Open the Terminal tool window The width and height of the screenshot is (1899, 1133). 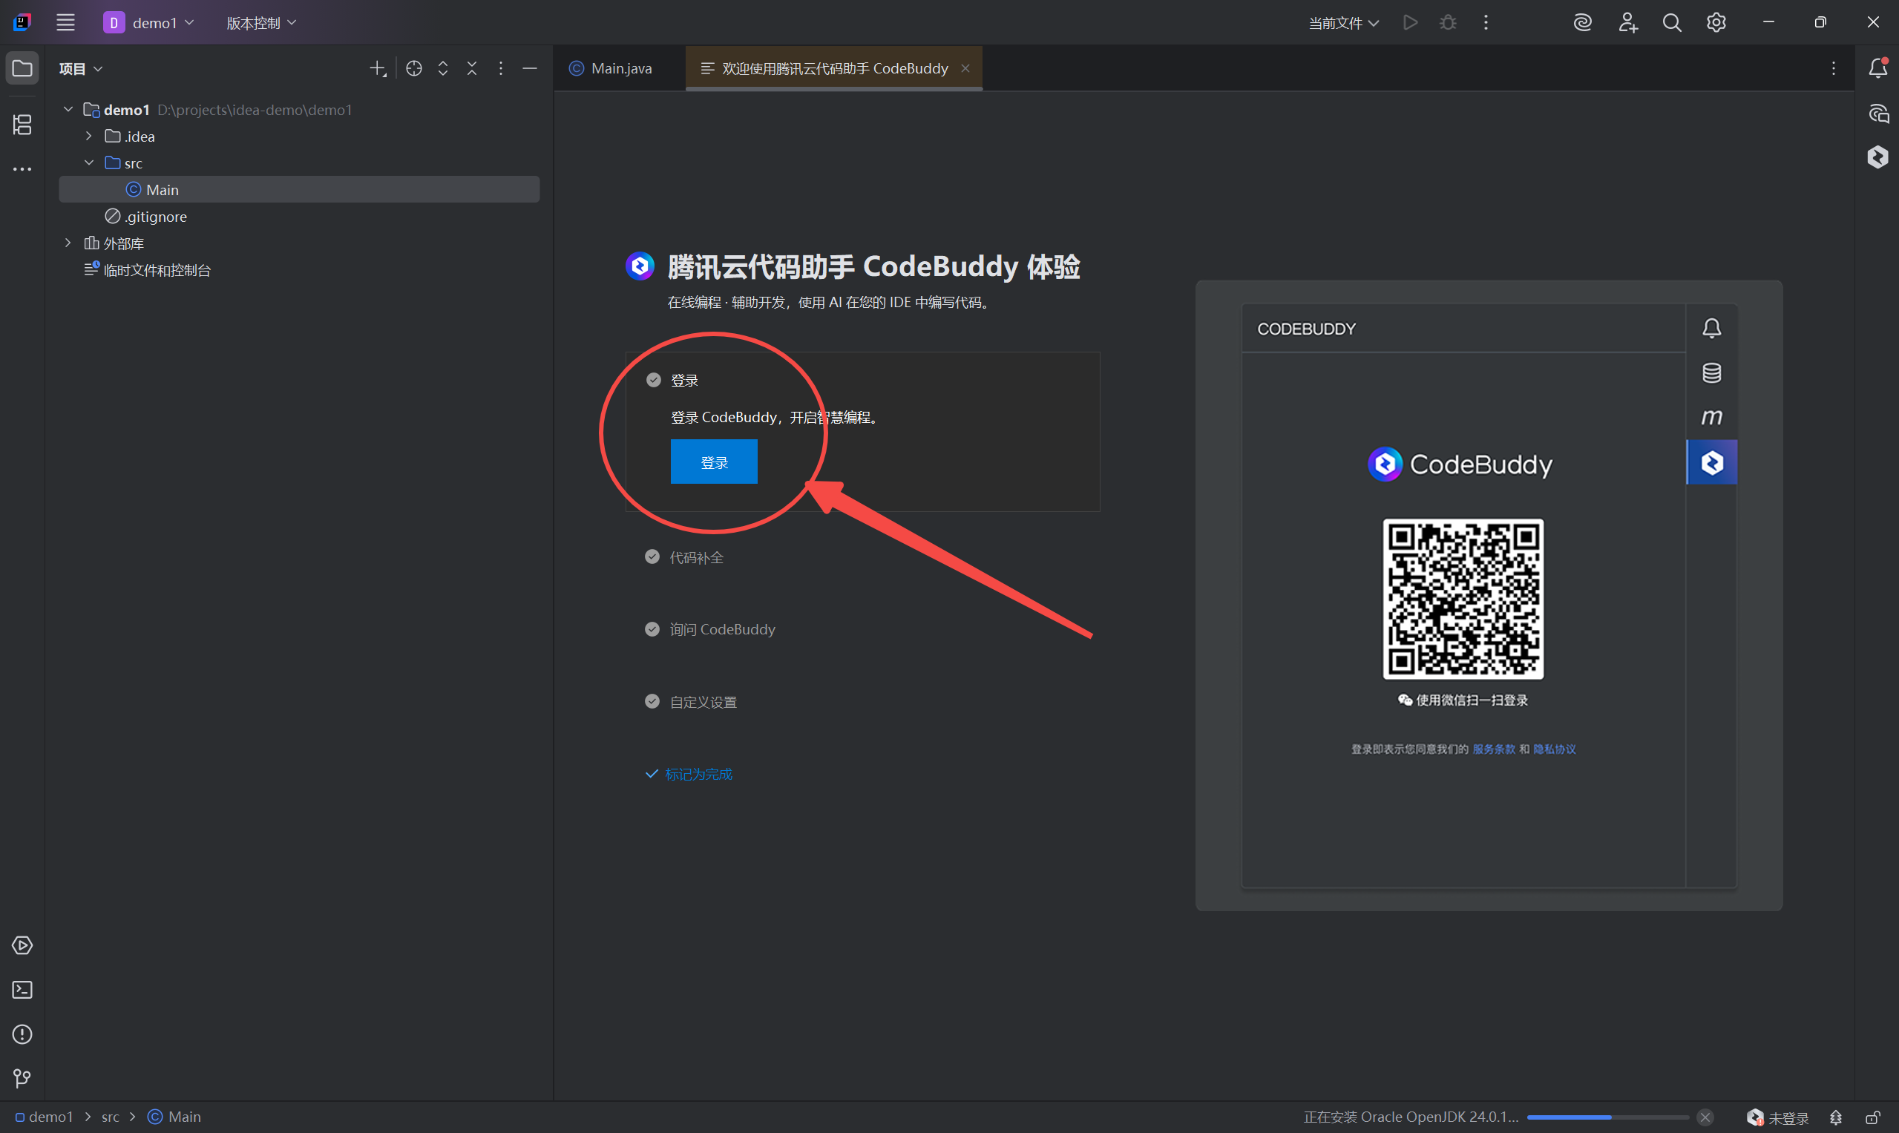click(x=22, y=990)
